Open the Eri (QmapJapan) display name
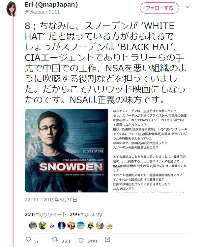Viewport: 202px width, 247px height. tap(51, 5)
